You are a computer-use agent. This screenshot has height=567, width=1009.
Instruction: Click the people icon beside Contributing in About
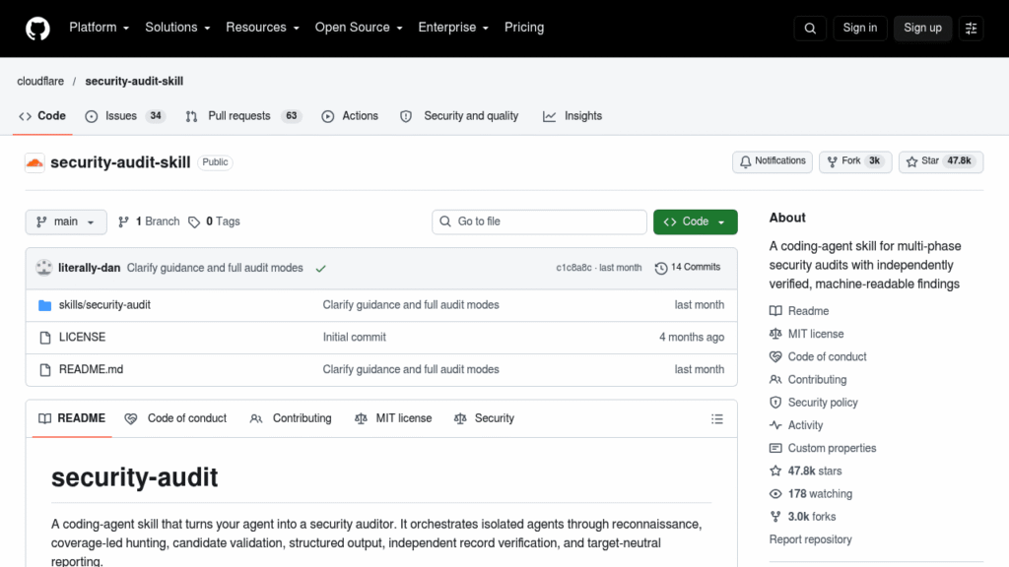[x=775, y=379]
